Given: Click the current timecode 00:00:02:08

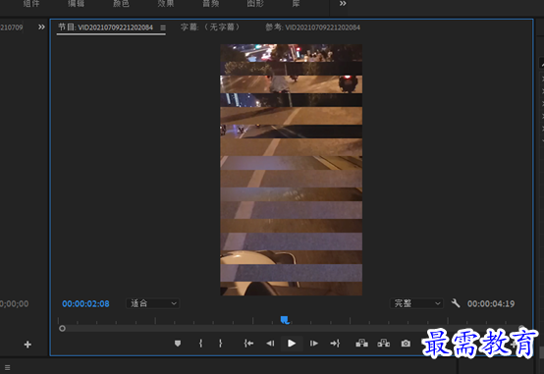Looking at the screenshot, I should tap(85, 304).
